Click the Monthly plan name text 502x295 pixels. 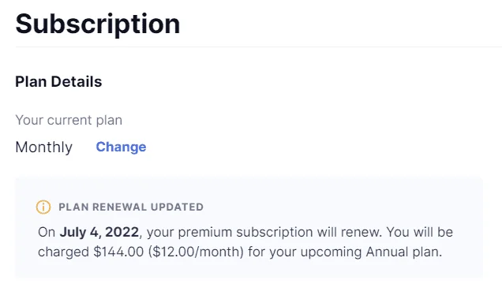44,147
